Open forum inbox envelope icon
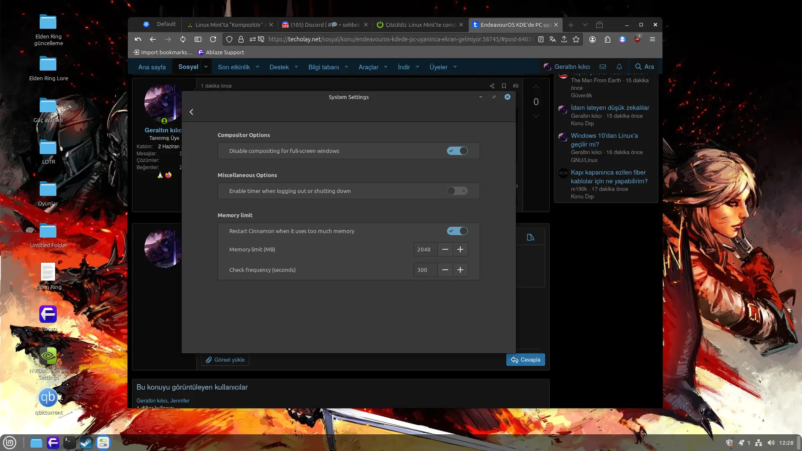This screenshot has height=451, width=802. click(603, 66)
